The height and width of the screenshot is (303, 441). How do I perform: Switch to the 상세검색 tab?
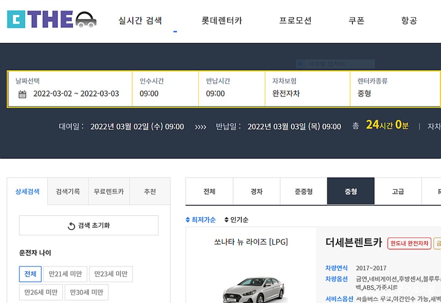(27, 191)
